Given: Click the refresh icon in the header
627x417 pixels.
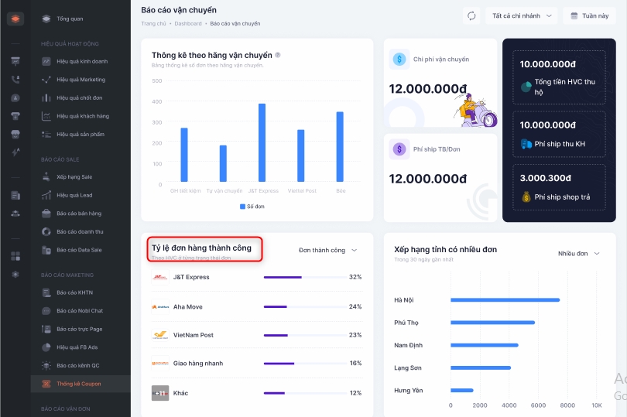Looking at the screenshot, I should coord(471,15).
